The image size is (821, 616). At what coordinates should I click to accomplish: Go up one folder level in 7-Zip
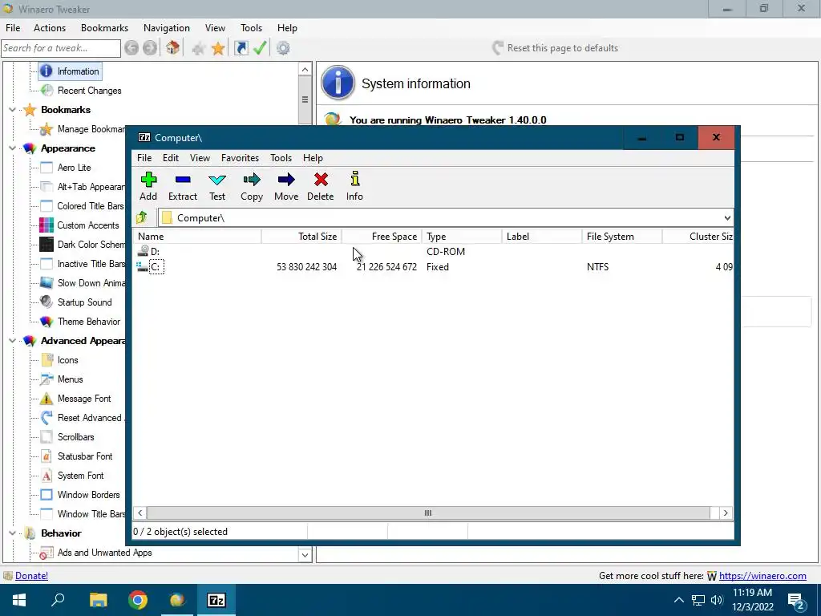[x=141, y=217]
